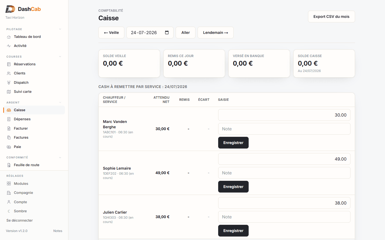Toggle Sombre dark mode

click(x=34, y=211)
